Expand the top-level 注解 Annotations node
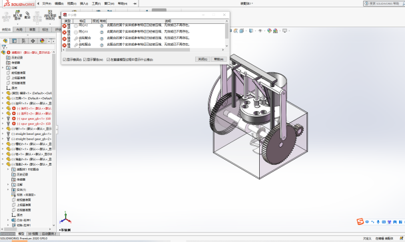Screen dimensions: 405x242 click(x=3, y=68)
